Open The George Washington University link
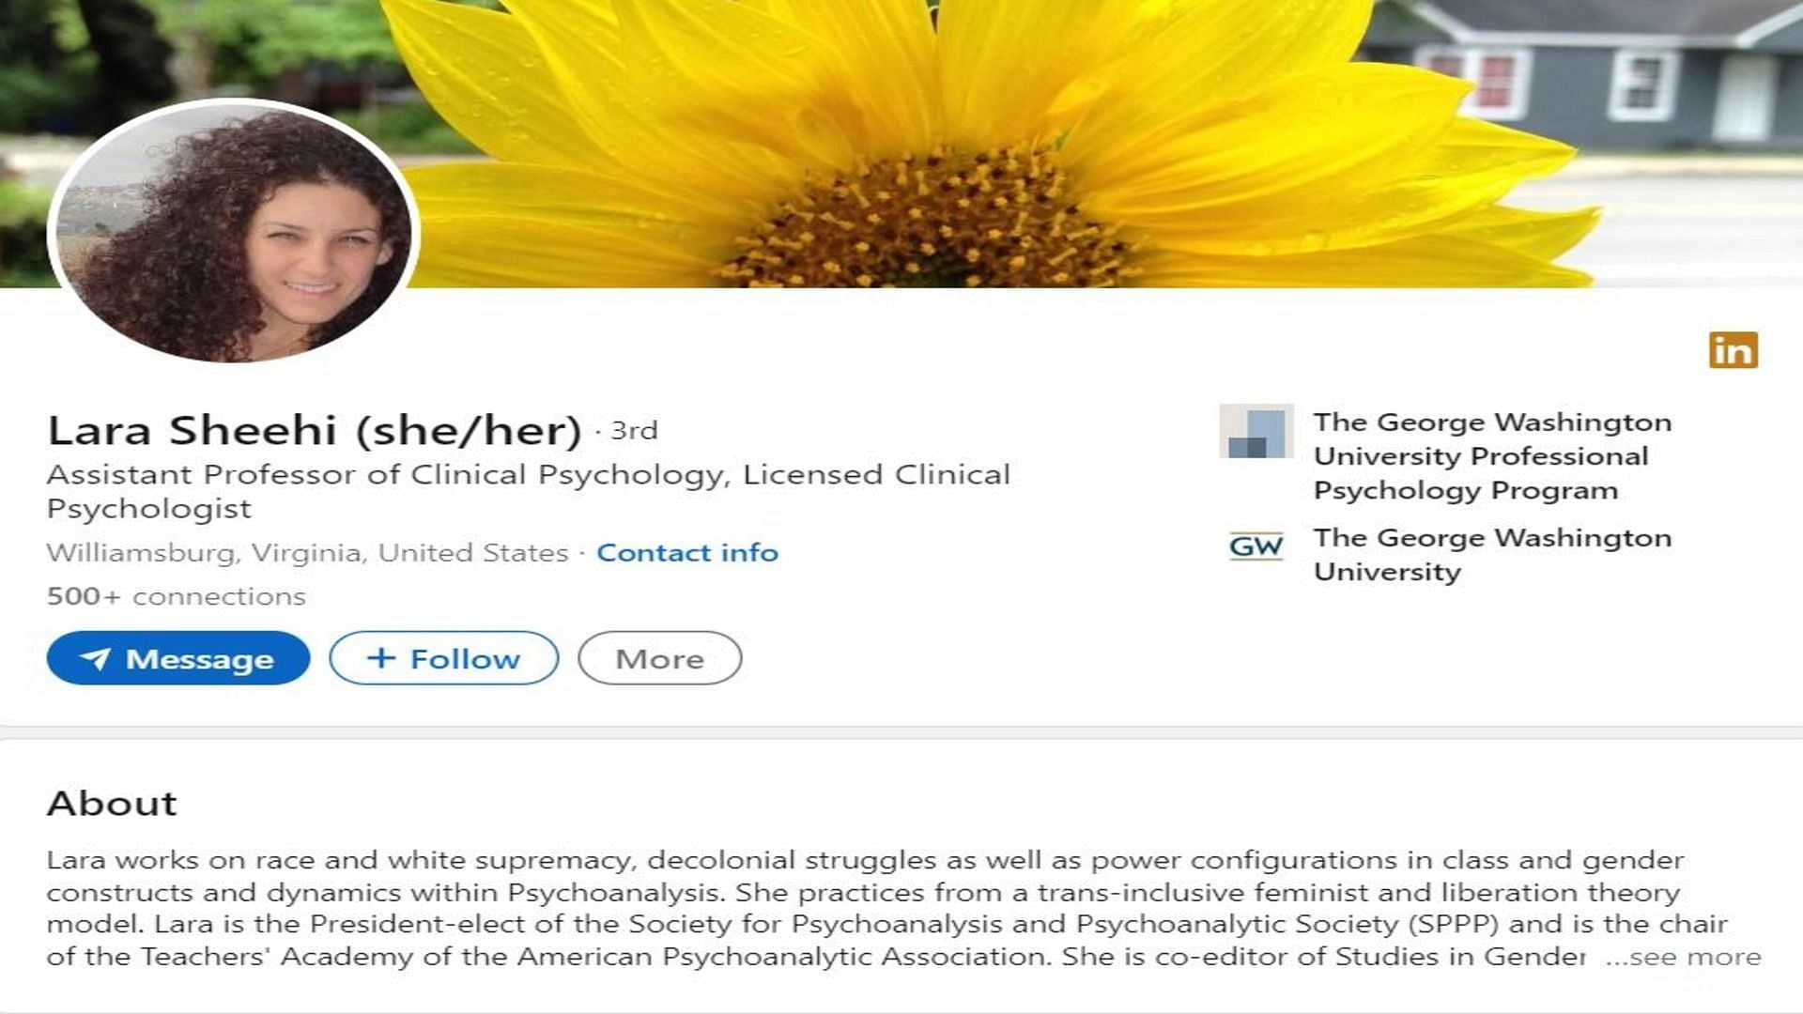The image size is (1803, 1014). 1492,555
